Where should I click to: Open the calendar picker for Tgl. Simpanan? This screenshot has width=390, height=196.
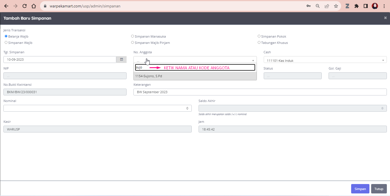tap(121, 60)
